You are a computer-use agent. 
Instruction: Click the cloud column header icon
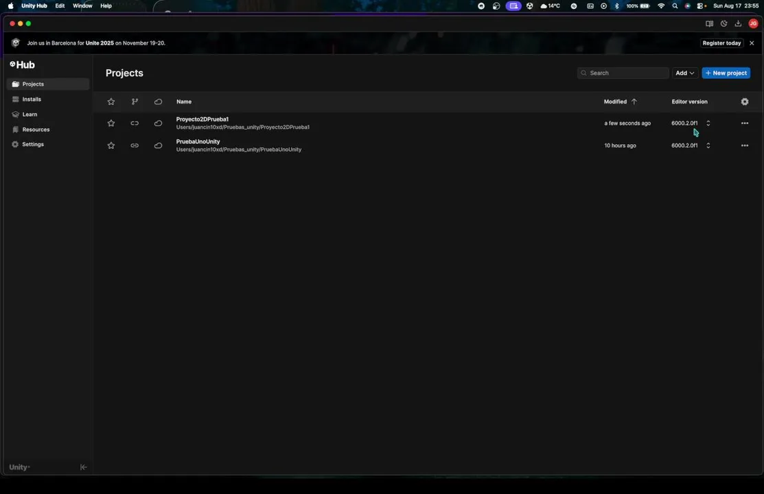pyautogui.click(x=159, y=102)
